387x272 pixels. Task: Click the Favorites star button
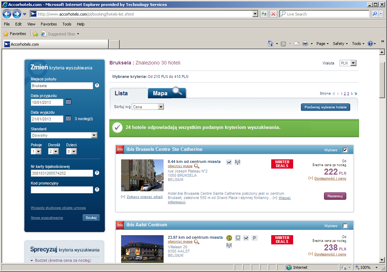(x=15, y=34)
